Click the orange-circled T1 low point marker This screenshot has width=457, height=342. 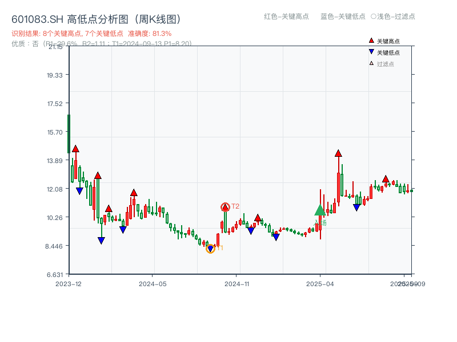pos(210,249)
